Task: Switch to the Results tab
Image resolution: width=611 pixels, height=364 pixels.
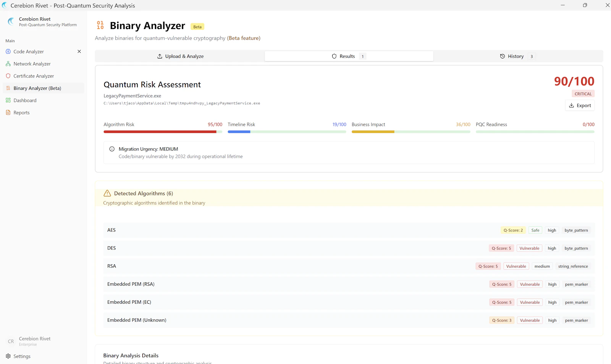Action: (x=349, y=56)
